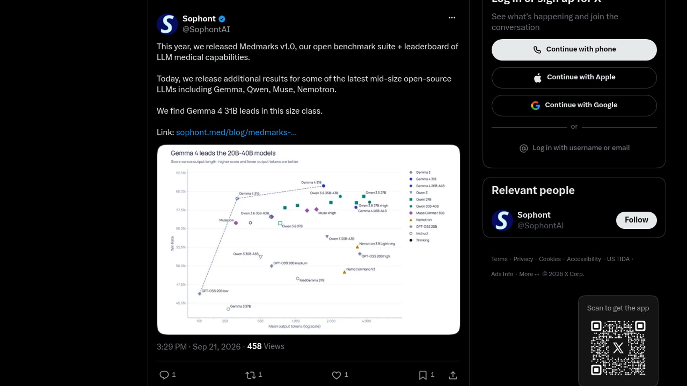Open the post's three-dot more menu
The height and width of the screenshot is (386, 687).
[x=452, y=18]
